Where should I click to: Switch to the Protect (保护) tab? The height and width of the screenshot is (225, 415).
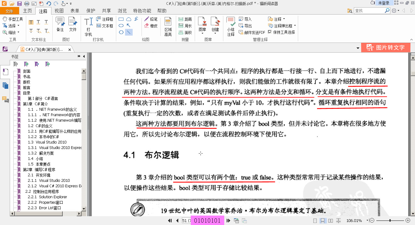point(91,11)
